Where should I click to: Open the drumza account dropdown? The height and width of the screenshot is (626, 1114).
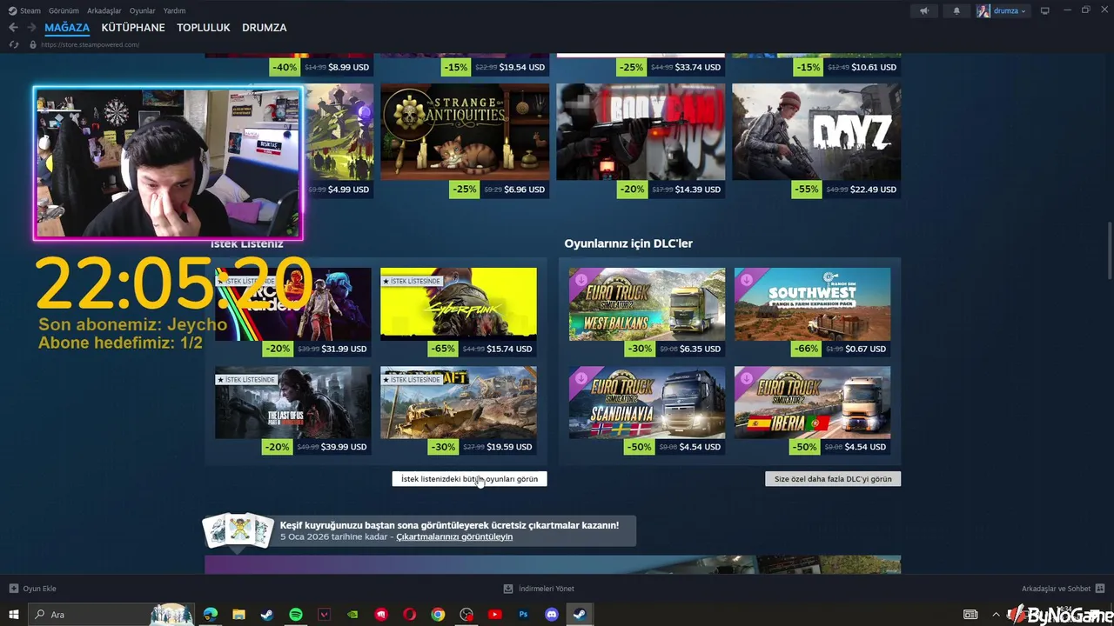(x=1003, y=10)
